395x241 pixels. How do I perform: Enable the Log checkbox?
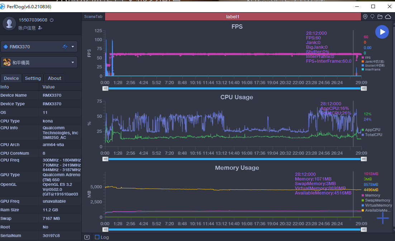click(x=97, y=237)
